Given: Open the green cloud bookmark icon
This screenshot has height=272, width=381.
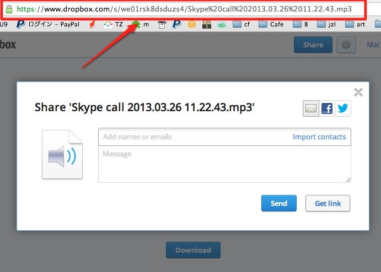Looking at the screenshot, I should point(221,25).
